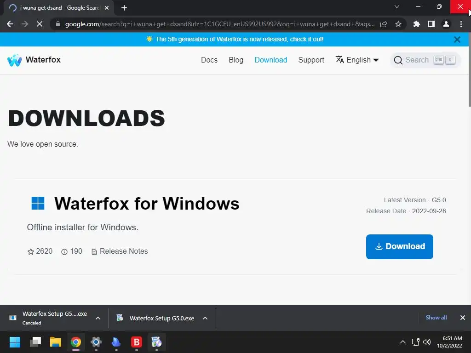471x353 pixels.
Task: Open the Docs menu item
Action: (209, 60)
